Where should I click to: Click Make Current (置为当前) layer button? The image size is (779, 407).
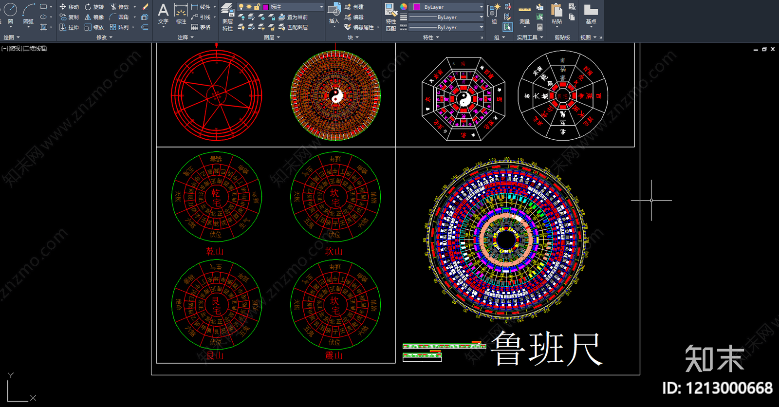[x=293, y=17]
